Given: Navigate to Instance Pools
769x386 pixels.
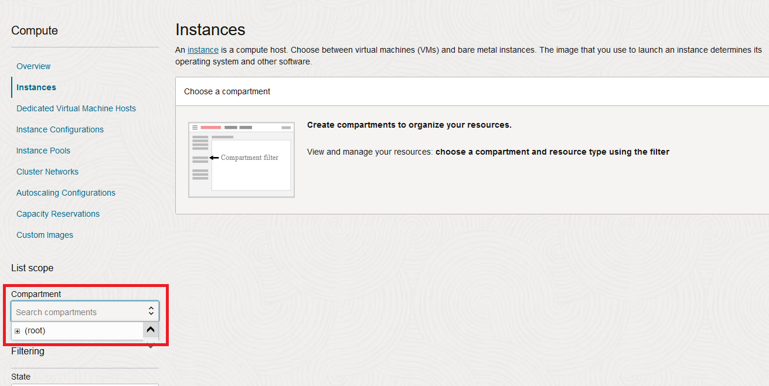Looking at the screenshot, I should click(43, 151).
